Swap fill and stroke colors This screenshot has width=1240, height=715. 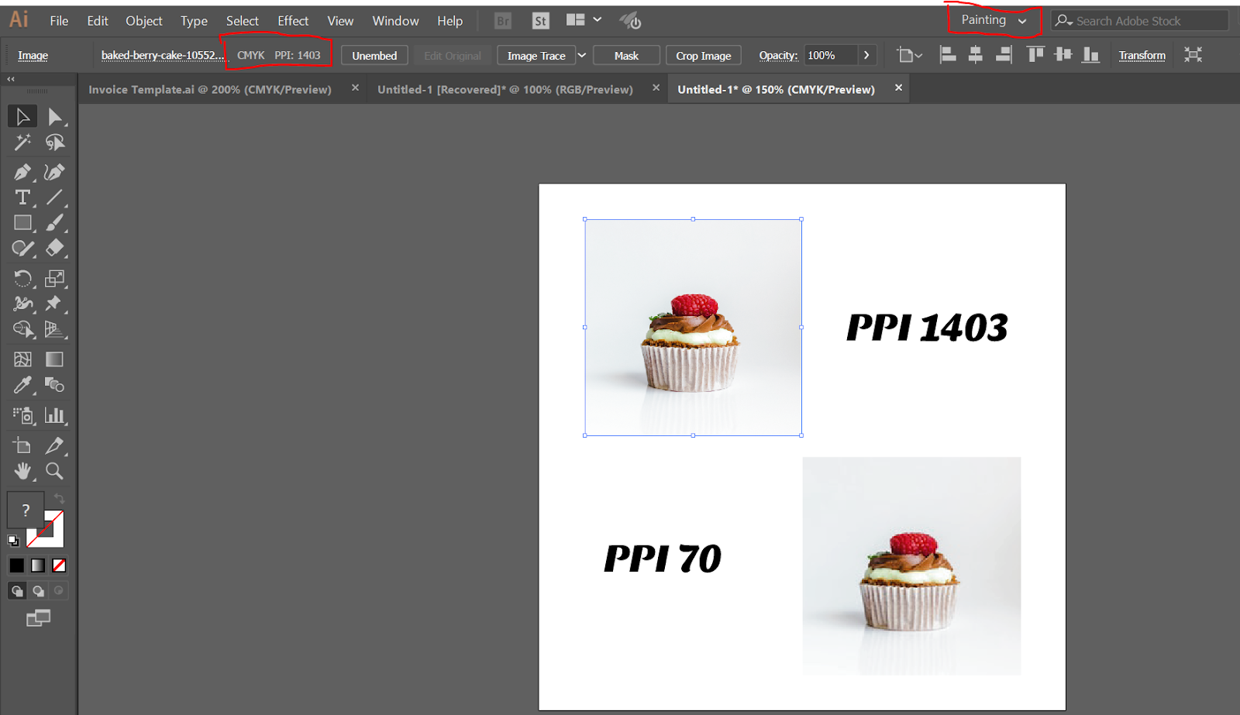click(60, 500)
